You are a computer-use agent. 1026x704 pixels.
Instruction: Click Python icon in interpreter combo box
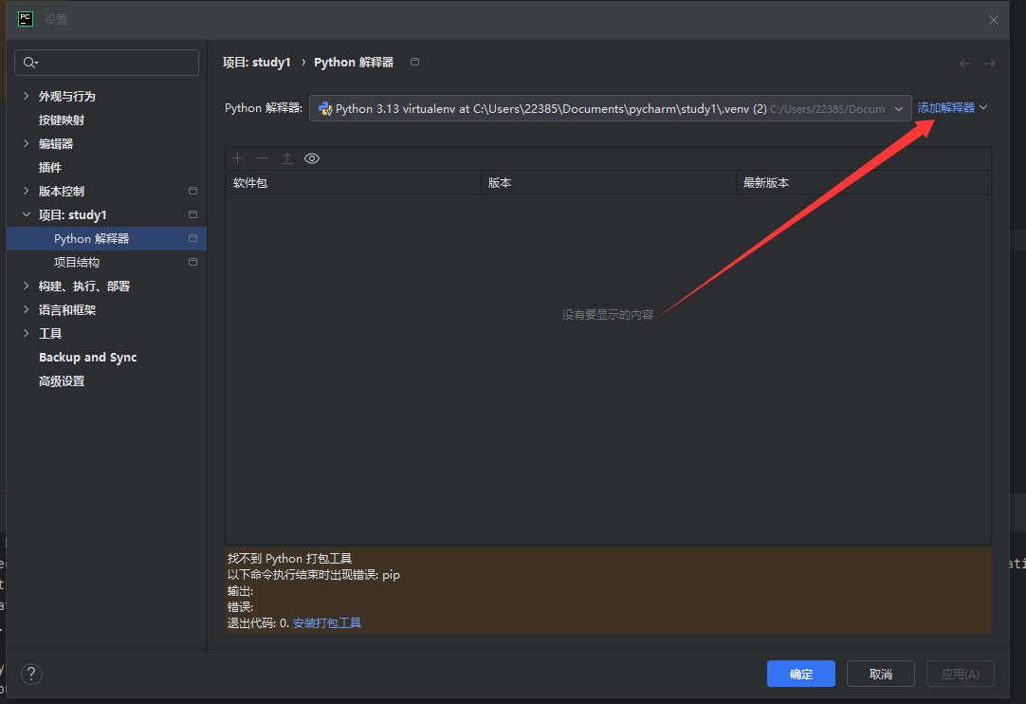(x=325, y=109)
